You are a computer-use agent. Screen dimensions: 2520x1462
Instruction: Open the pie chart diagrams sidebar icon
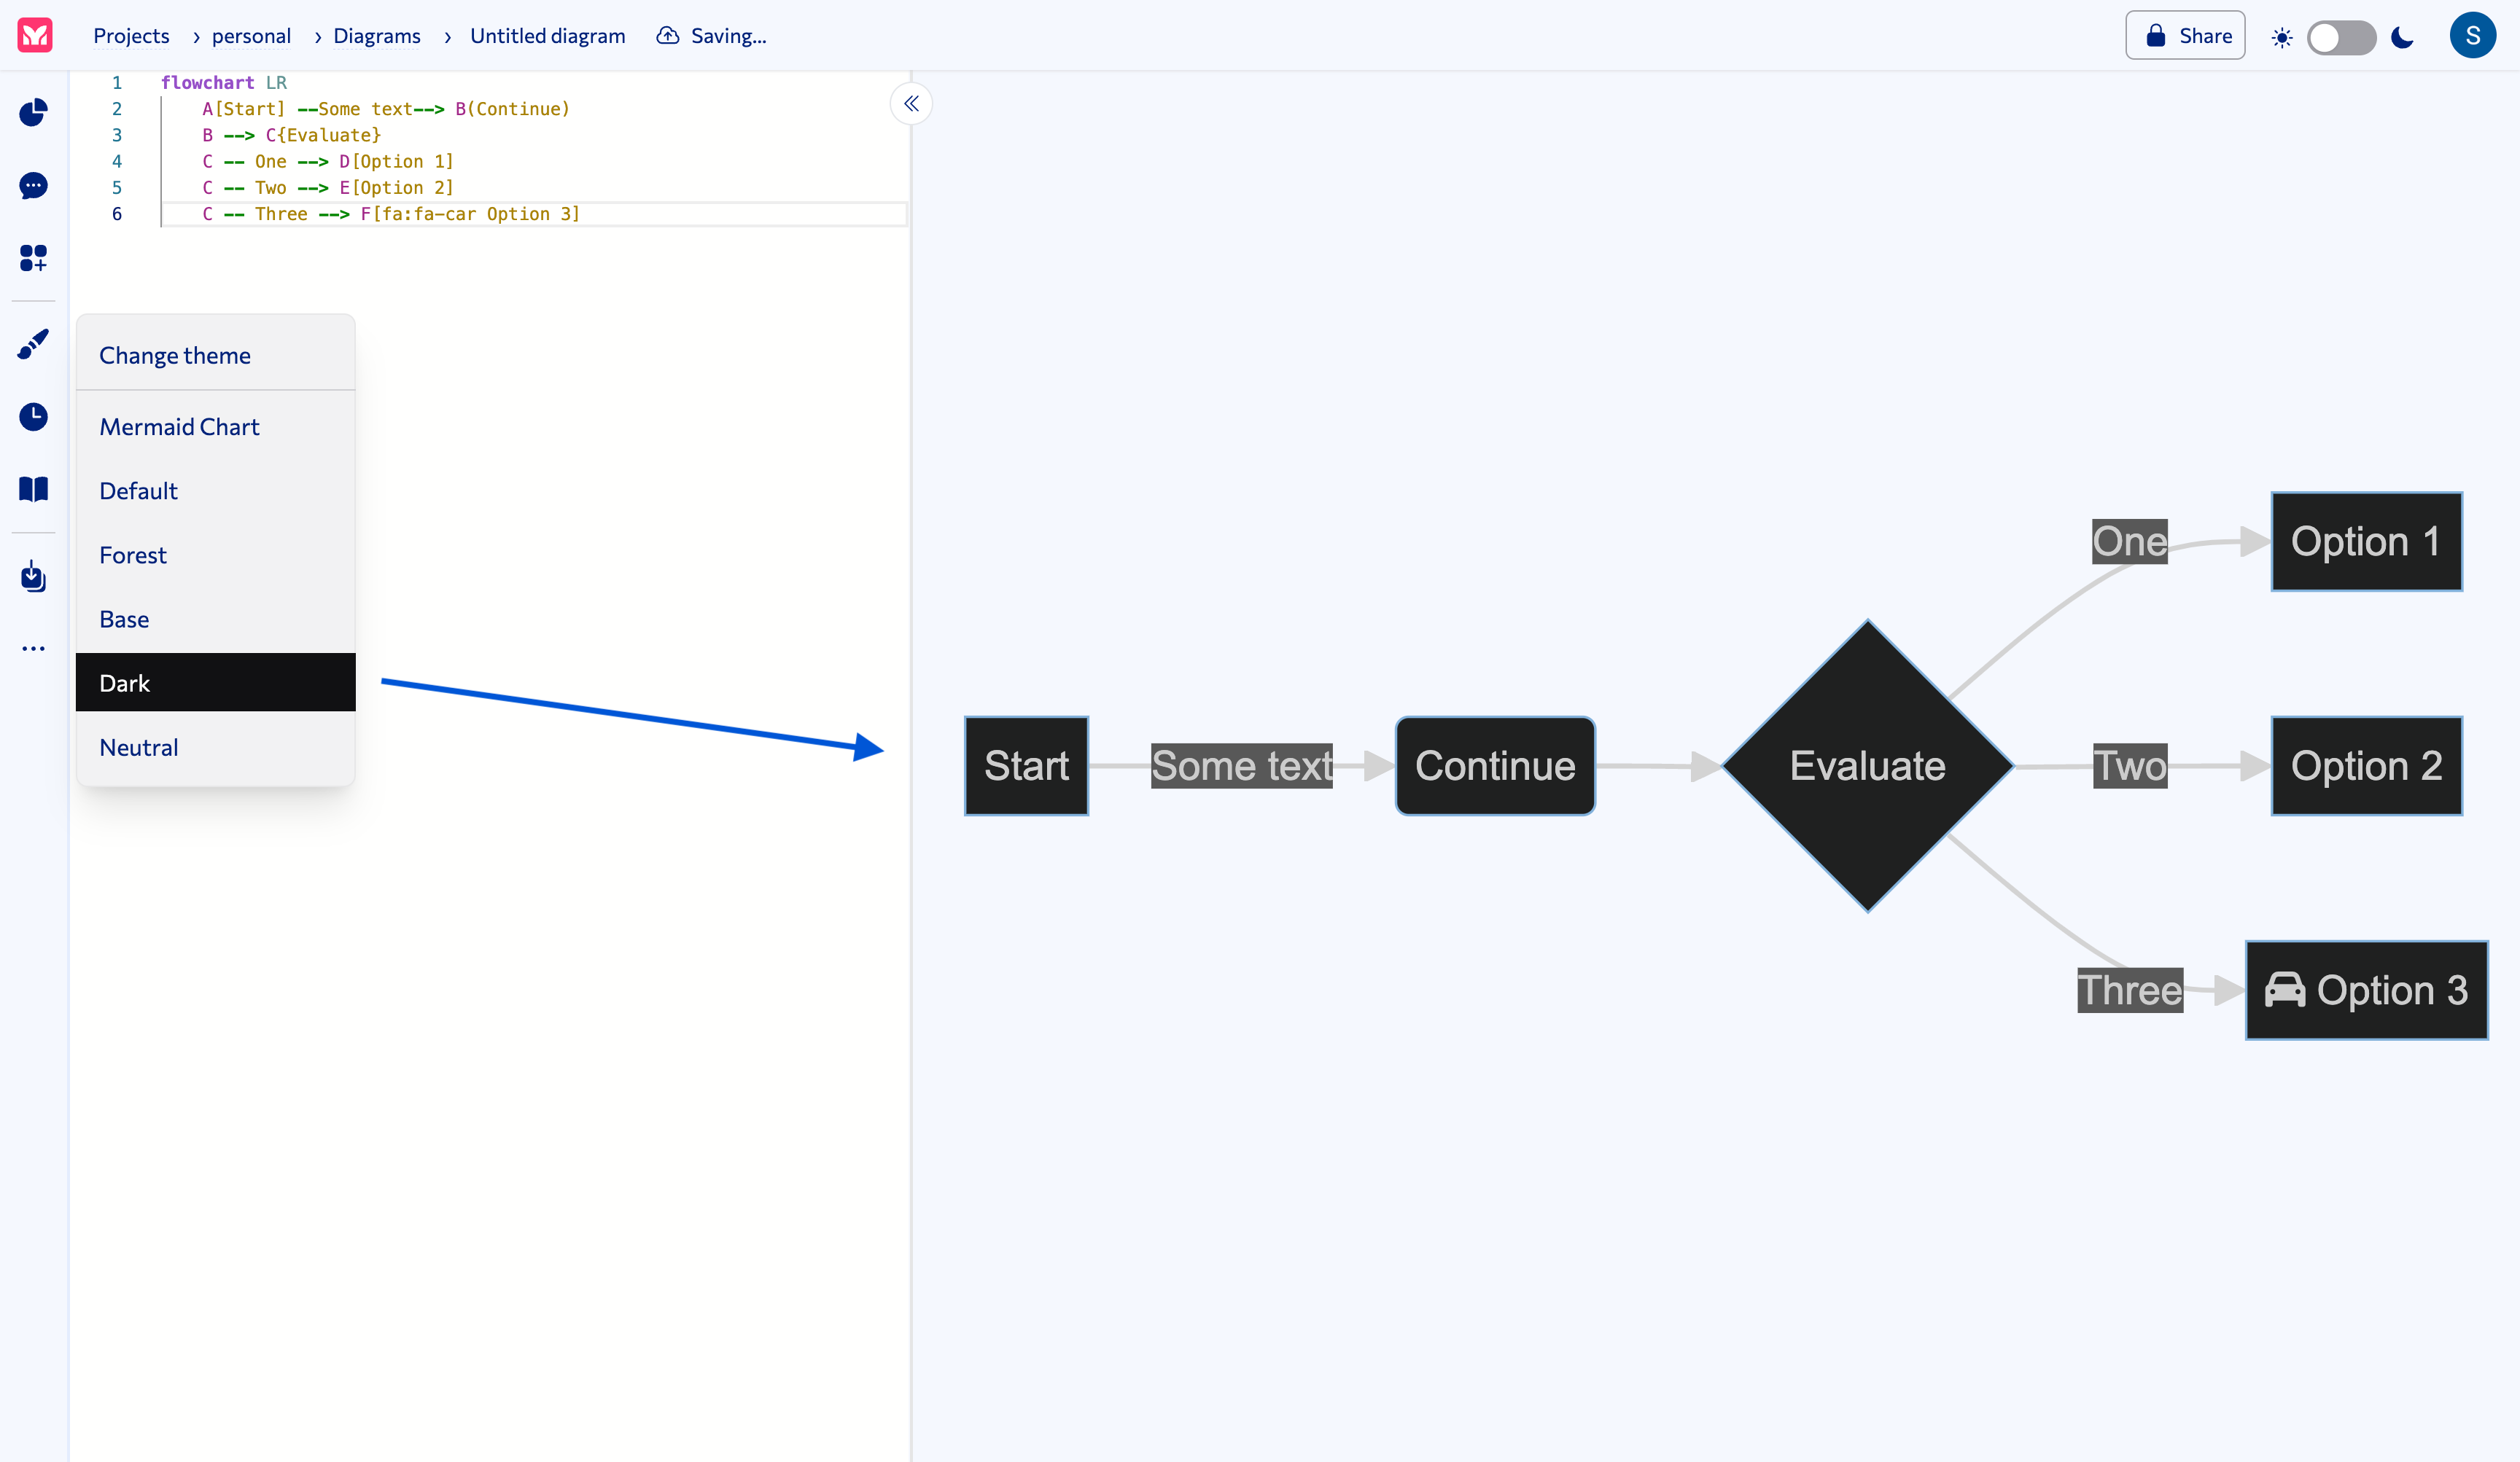33,112
